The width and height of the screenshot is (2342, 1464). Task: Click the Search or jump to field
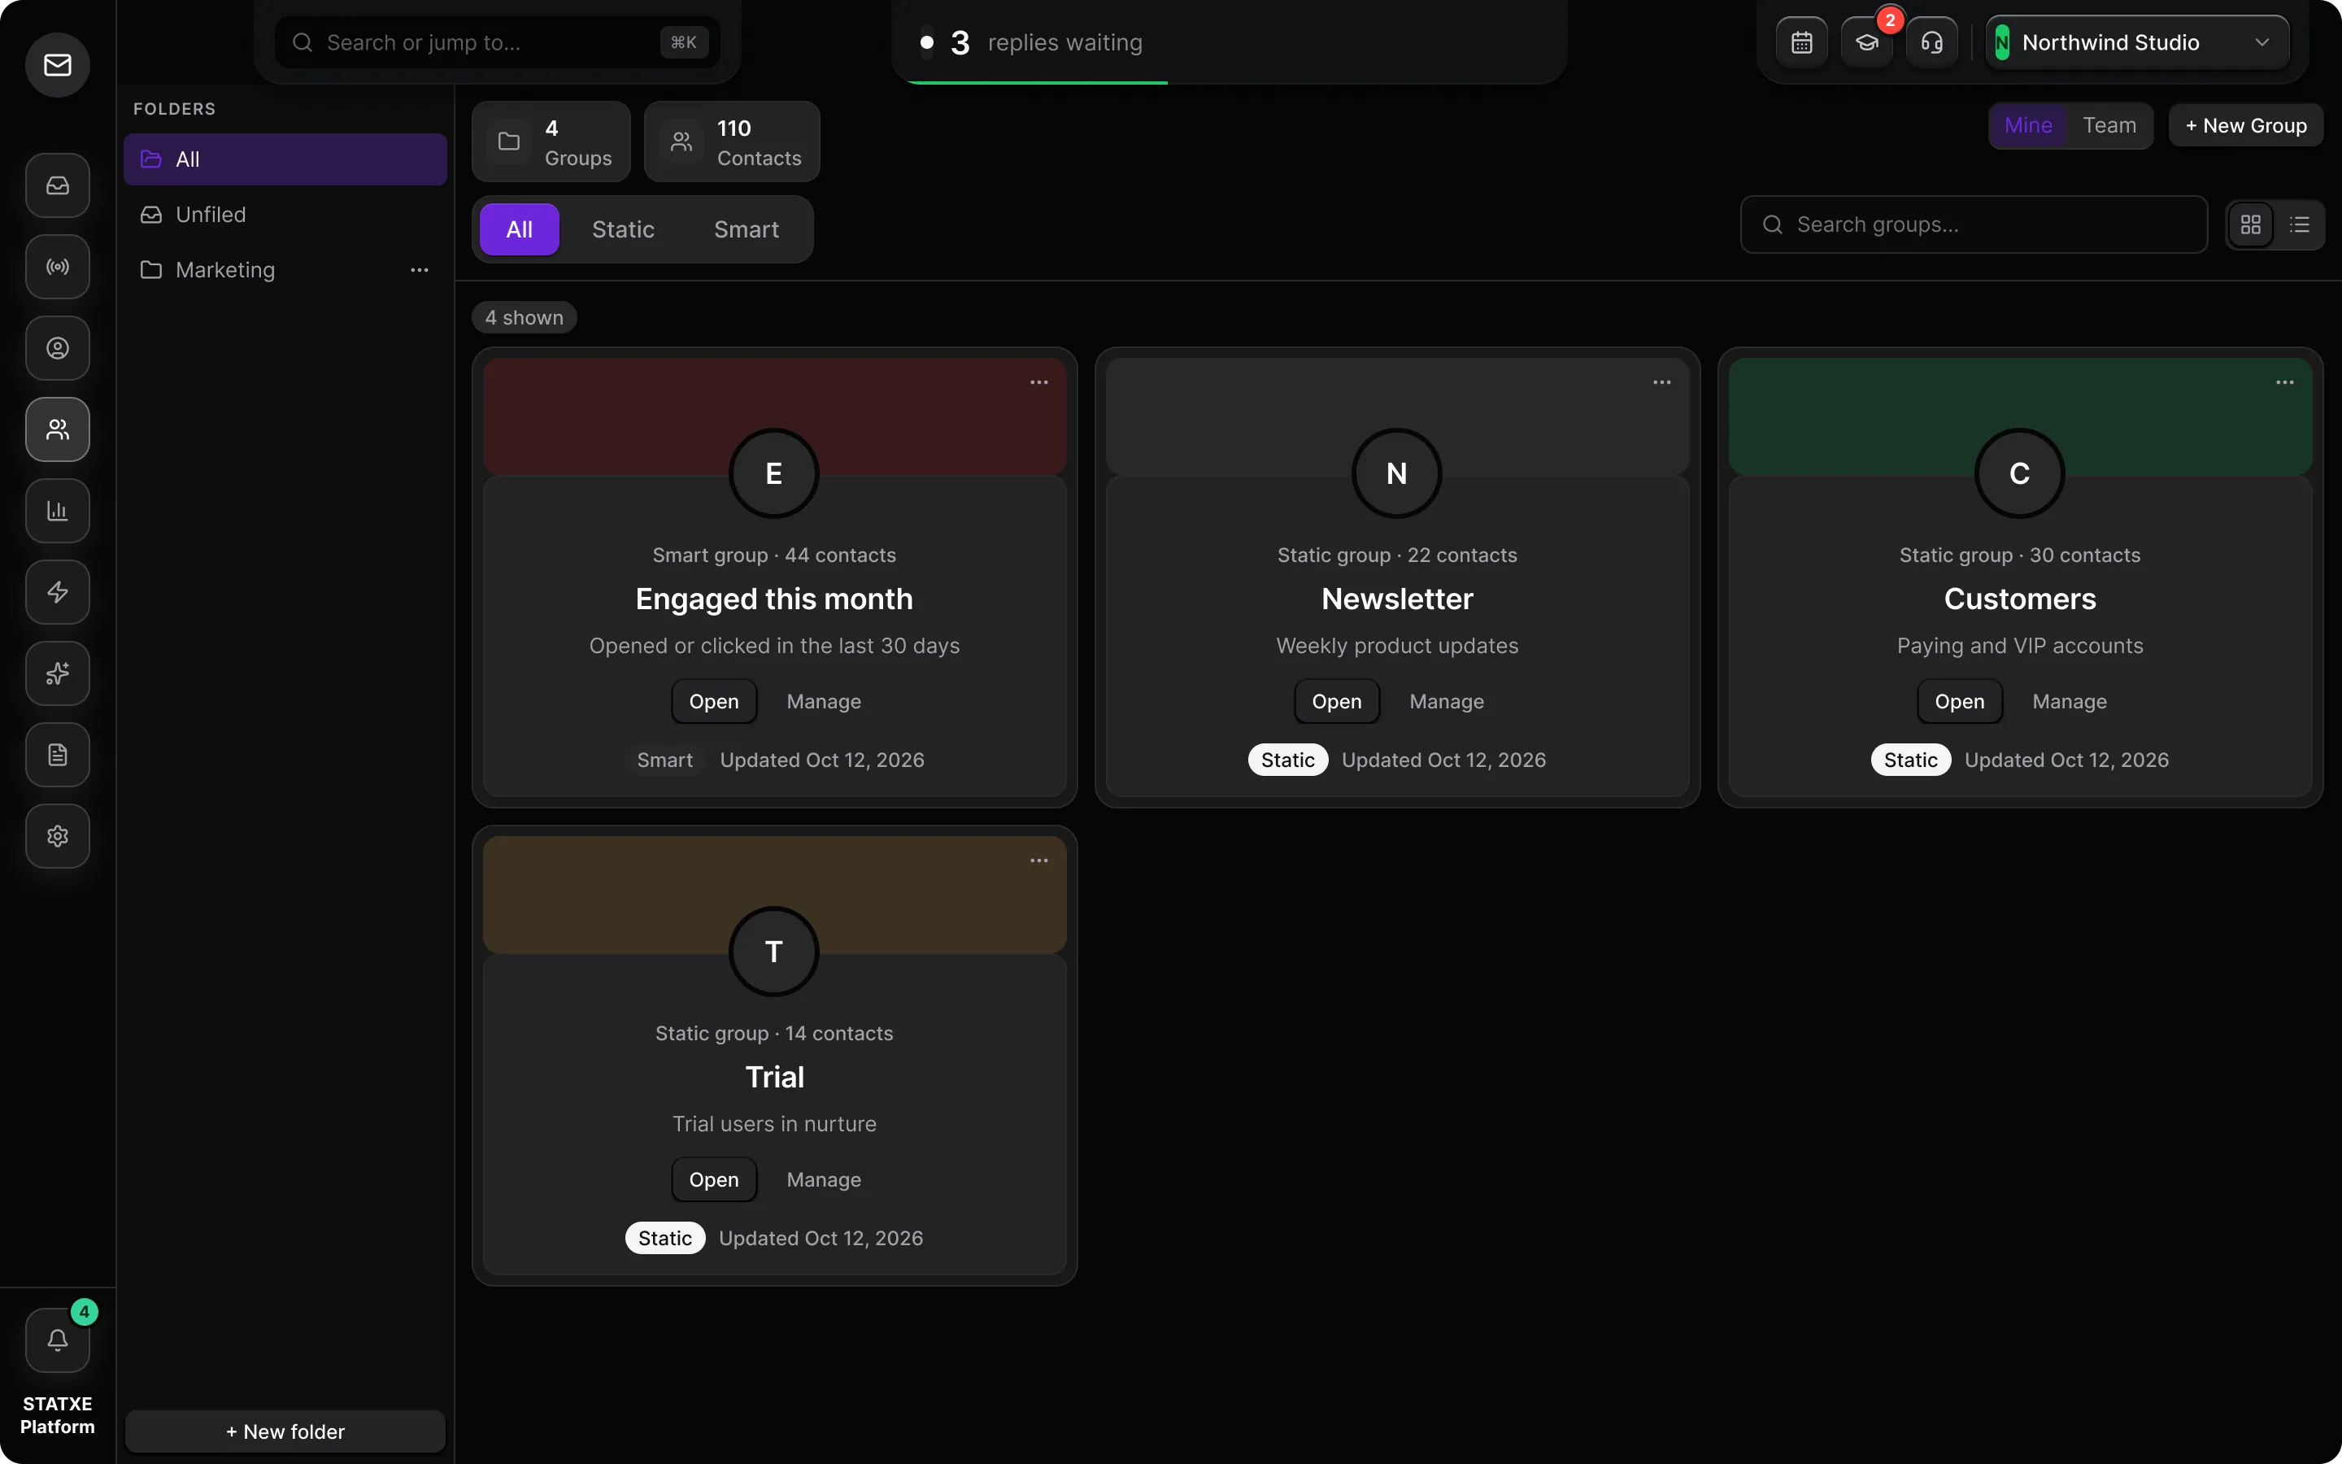[x=498, y=42]
